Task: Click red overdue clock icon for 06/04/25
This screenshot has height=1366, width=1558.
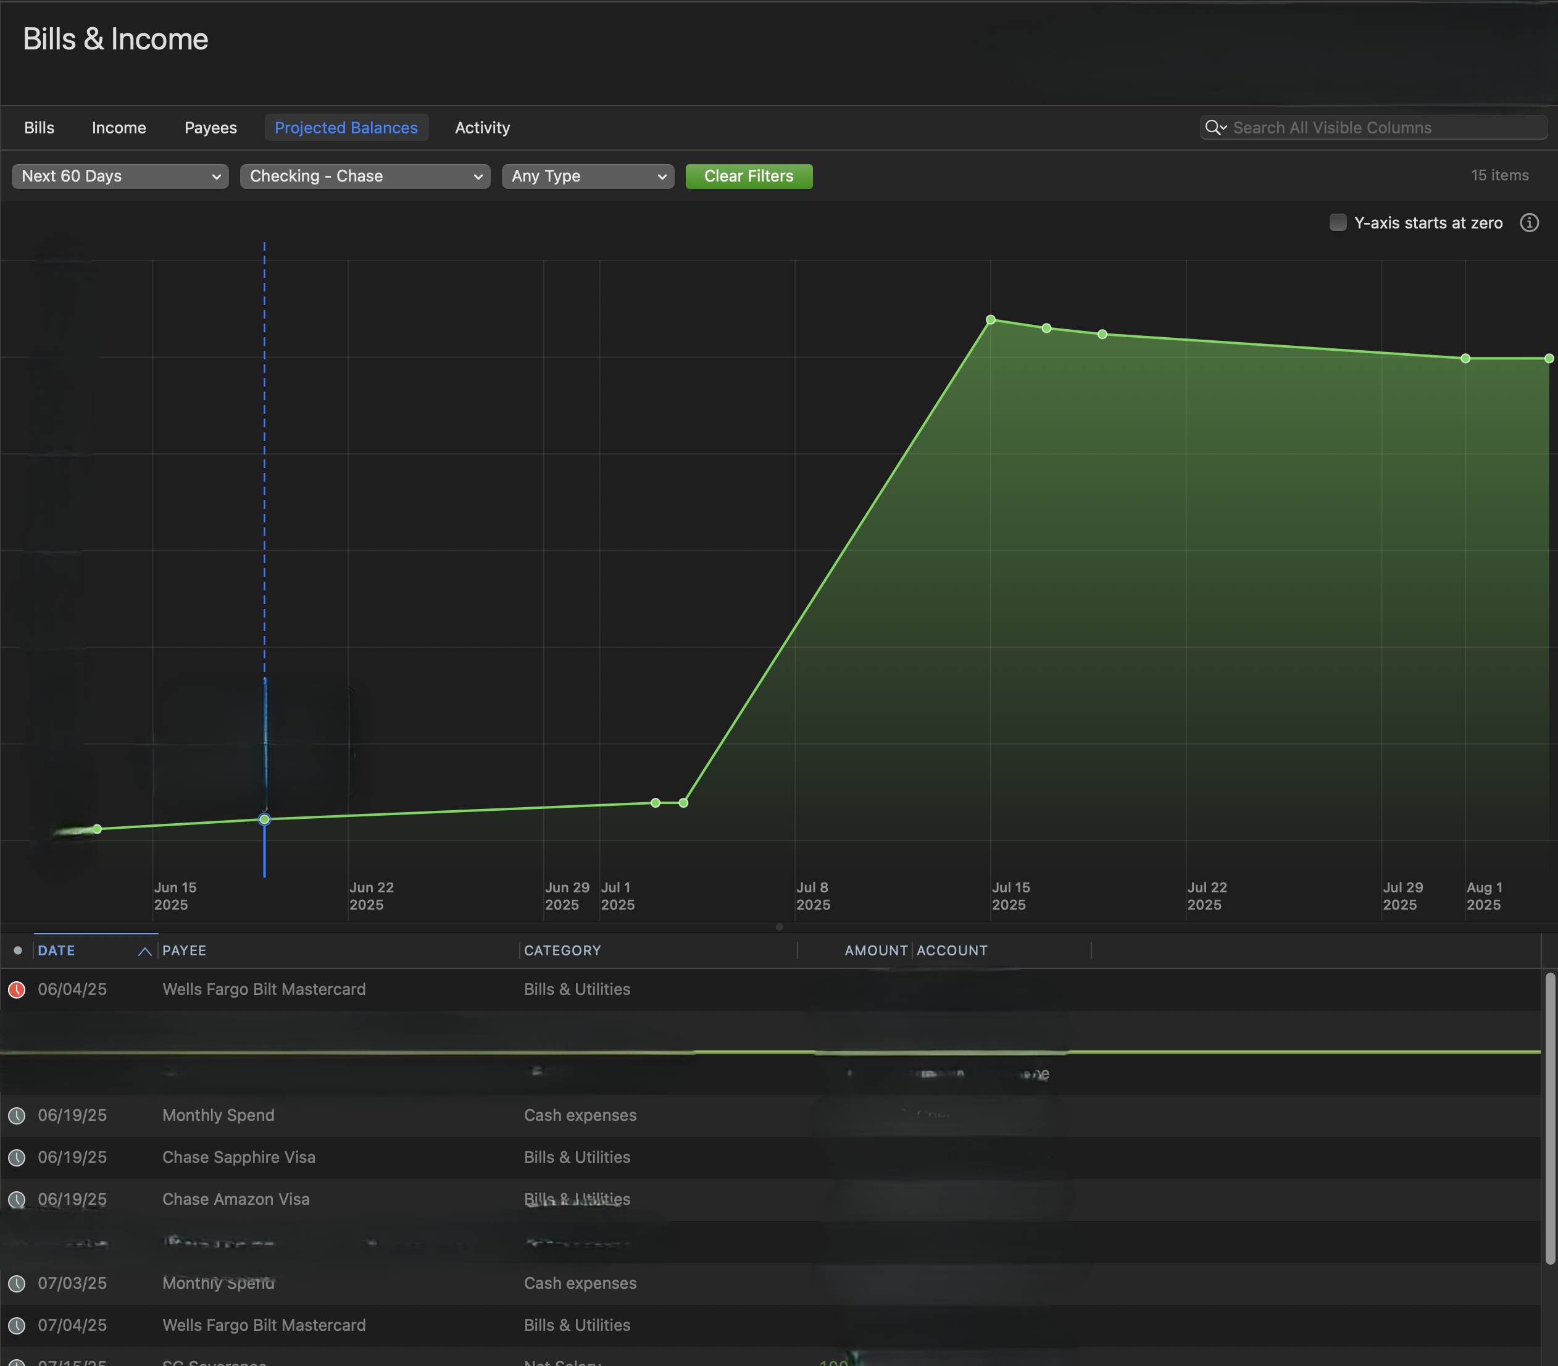Action: tap(17, 989)
